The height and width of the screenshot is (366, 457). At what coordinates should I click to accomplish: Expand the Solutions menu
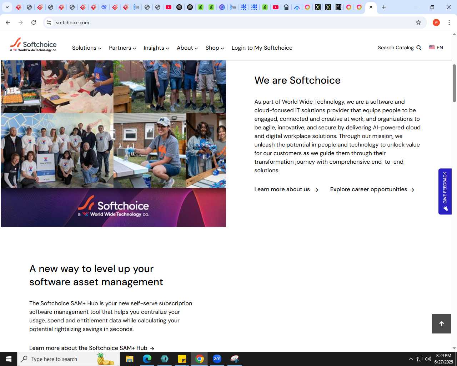(87, 48)
